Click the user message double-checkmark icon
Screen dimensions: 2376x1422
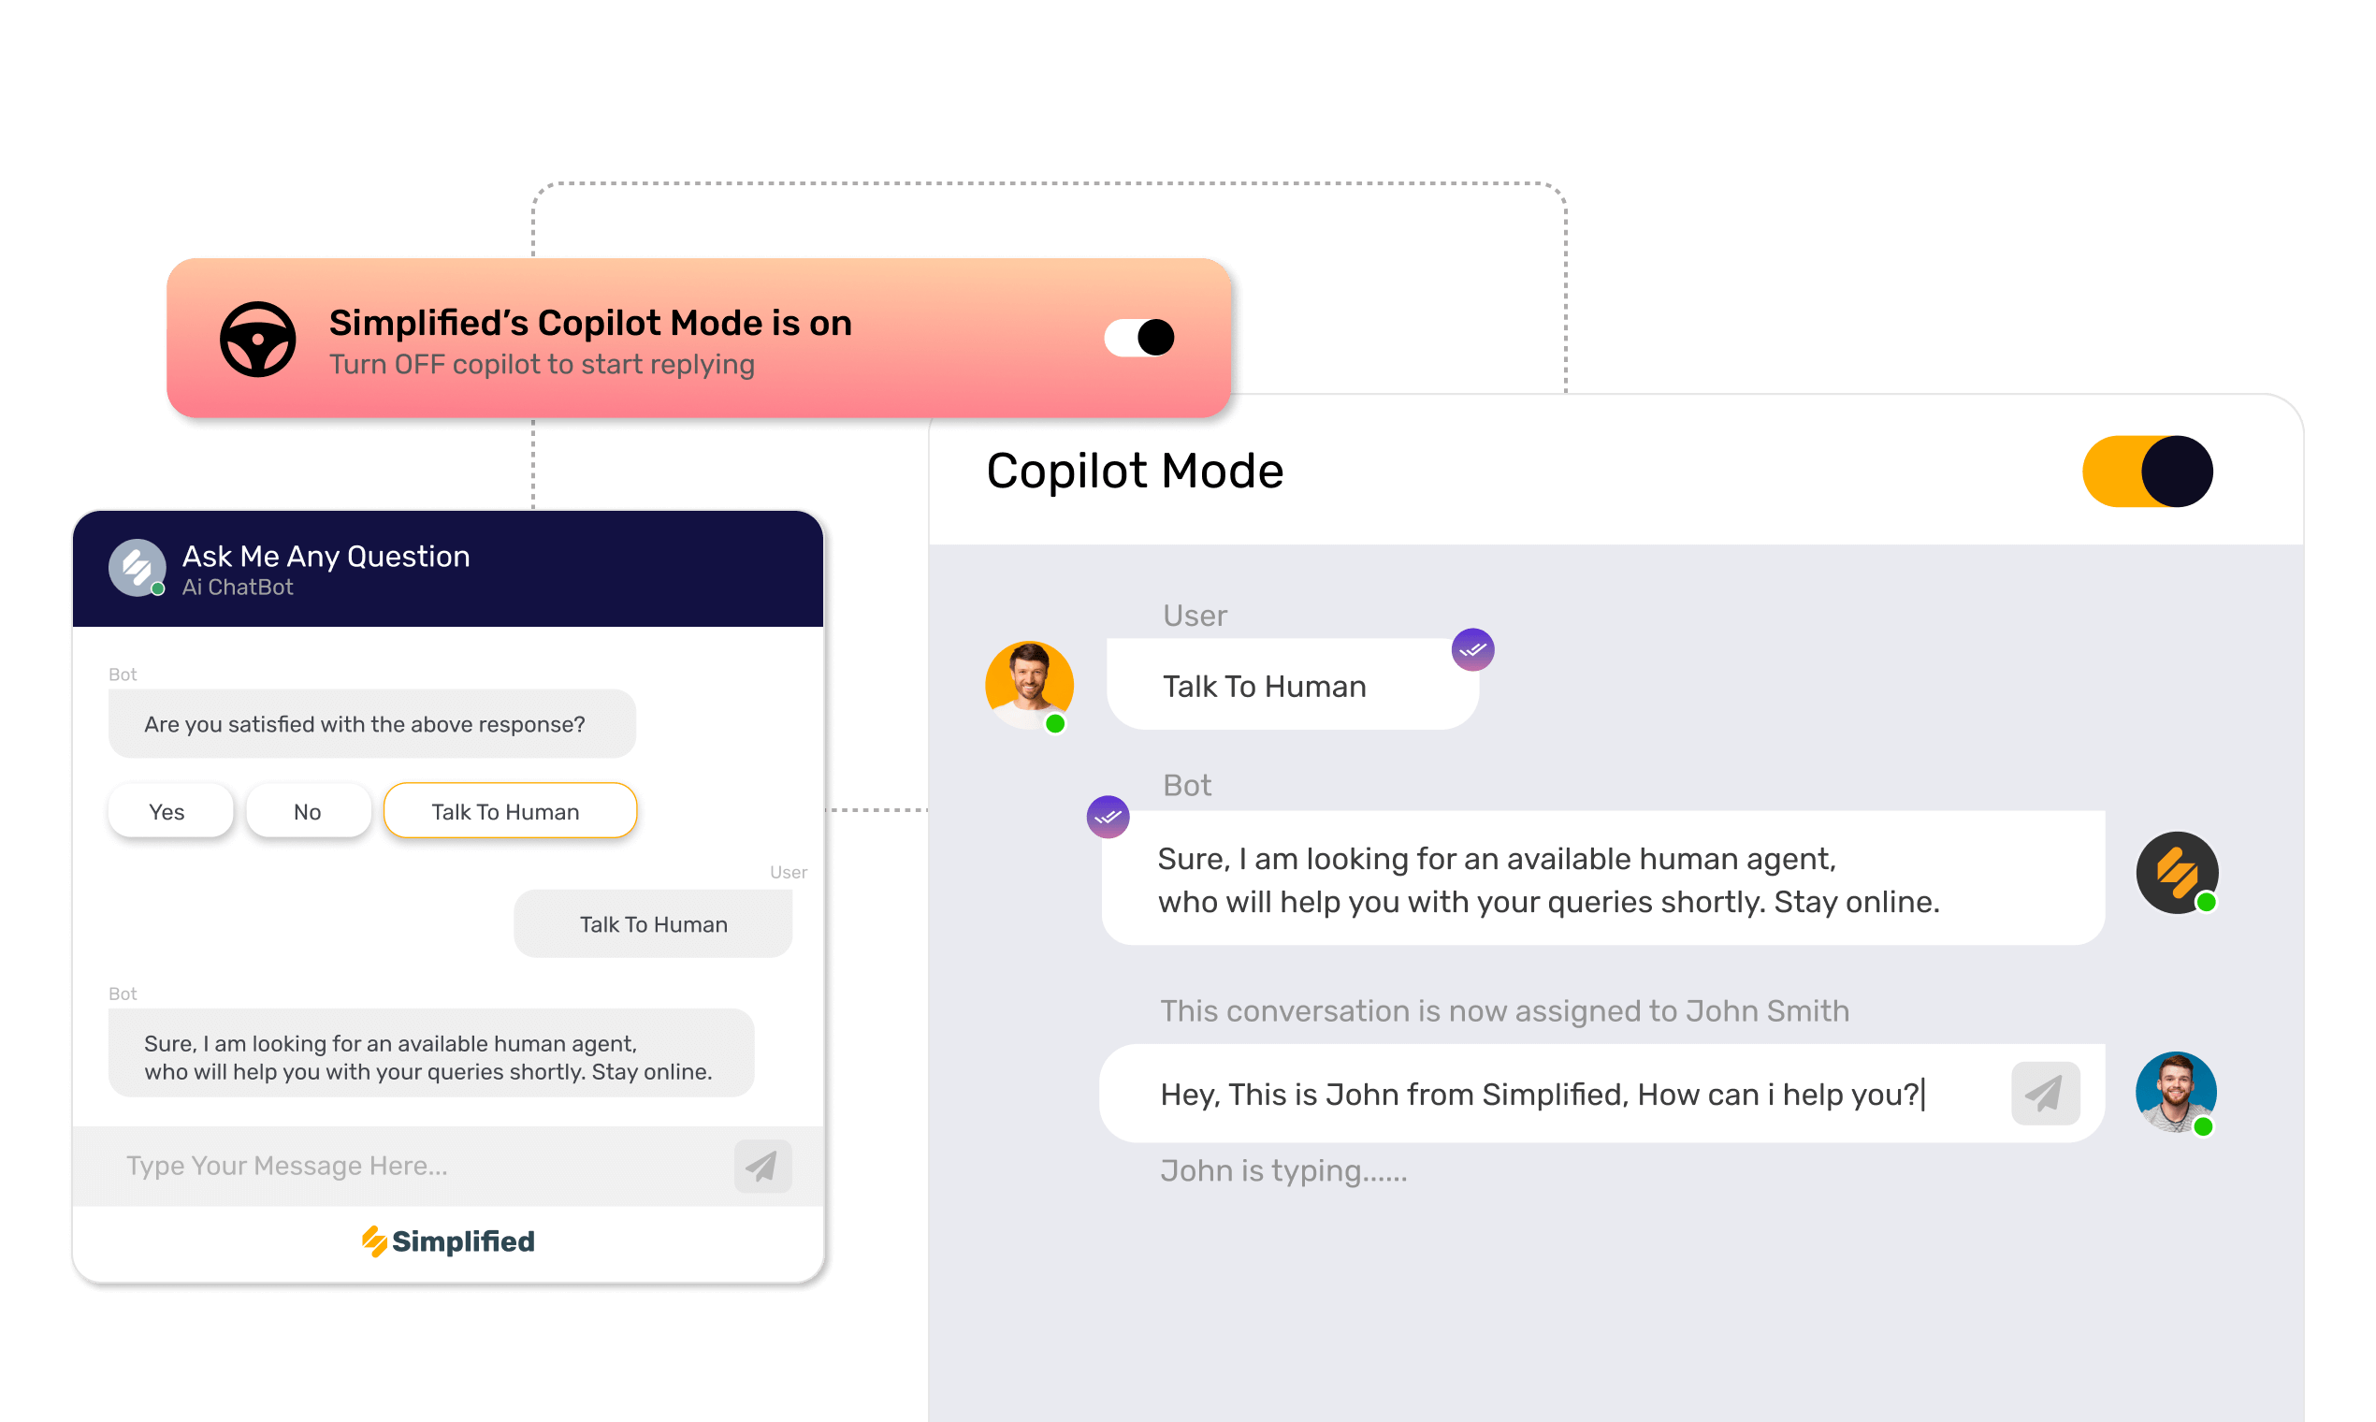coord(1468,650)
